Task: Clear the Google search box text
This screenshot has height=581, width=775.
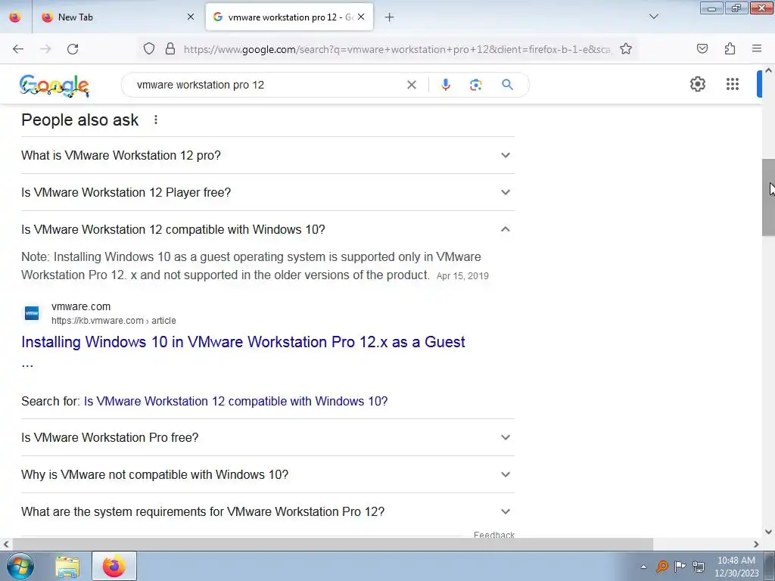Action: coord(411,85)
